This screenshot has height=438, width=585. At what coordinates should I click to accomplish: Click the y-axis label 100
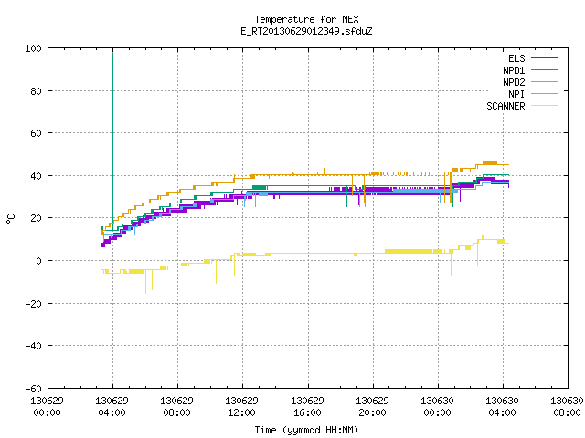click(x=33, y=48)
